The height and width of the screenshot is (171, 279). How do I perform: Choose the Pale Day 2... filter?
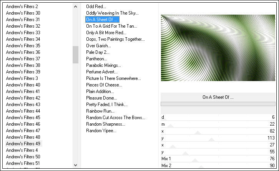pyautogui.click(x=98, y=52)
